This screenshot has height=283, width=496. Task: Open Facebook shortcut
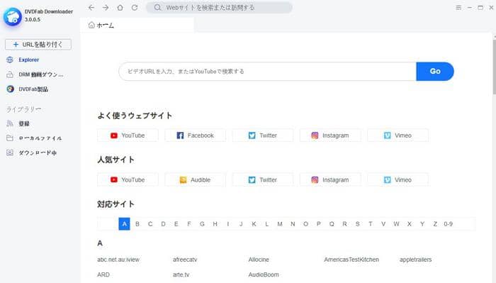pos(195,135)
